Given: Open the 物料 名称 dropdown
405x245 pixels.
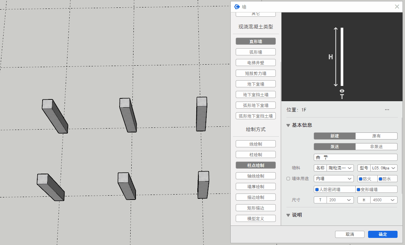Looking at the screenshot, I should pos(340,168).
